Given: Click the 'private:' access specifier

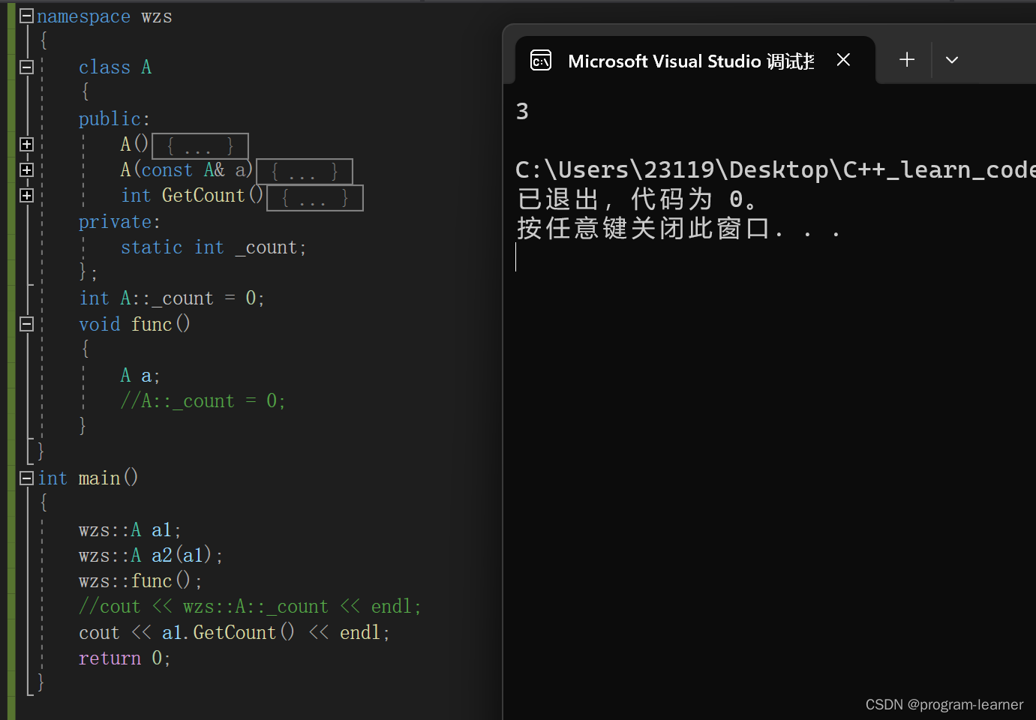Looking at the screenshot, I should [119, 222].
